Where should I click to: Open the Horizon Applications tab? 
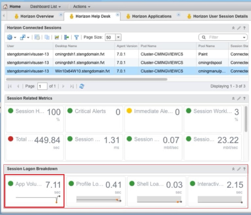(x=149, y=16)
